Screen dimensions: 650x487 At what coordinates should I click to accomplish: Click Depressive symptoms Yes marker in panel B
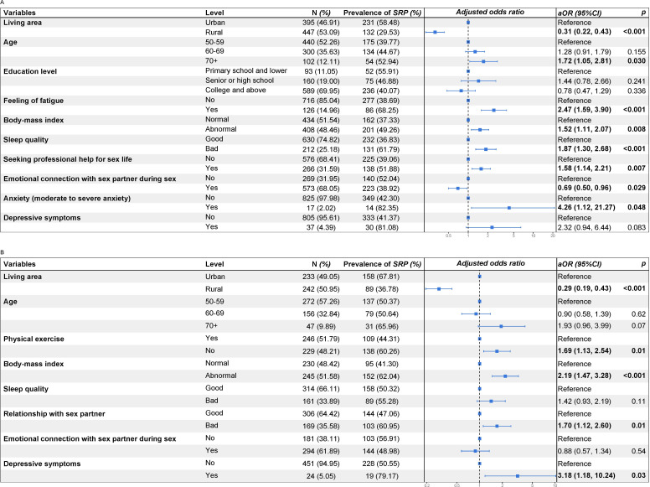tap(518, 475)
